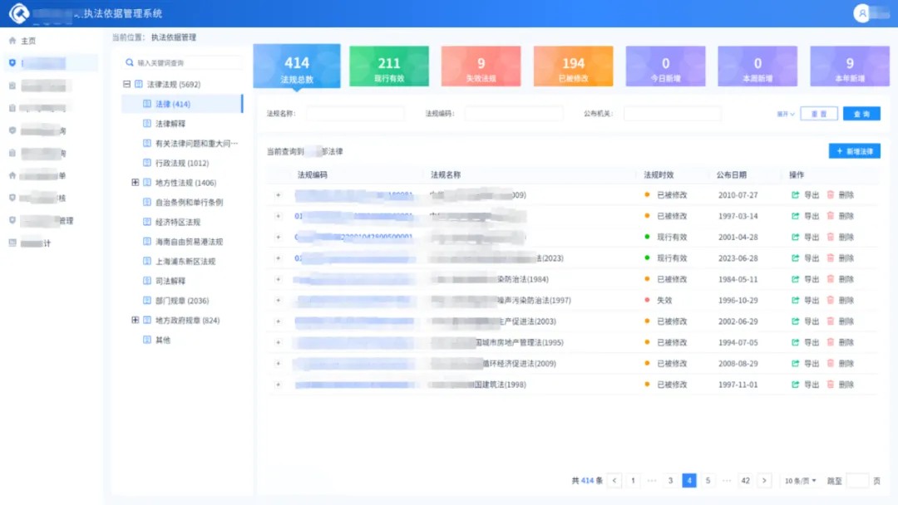Click the 公布机关 input field
898x505 pixels.
672,114
